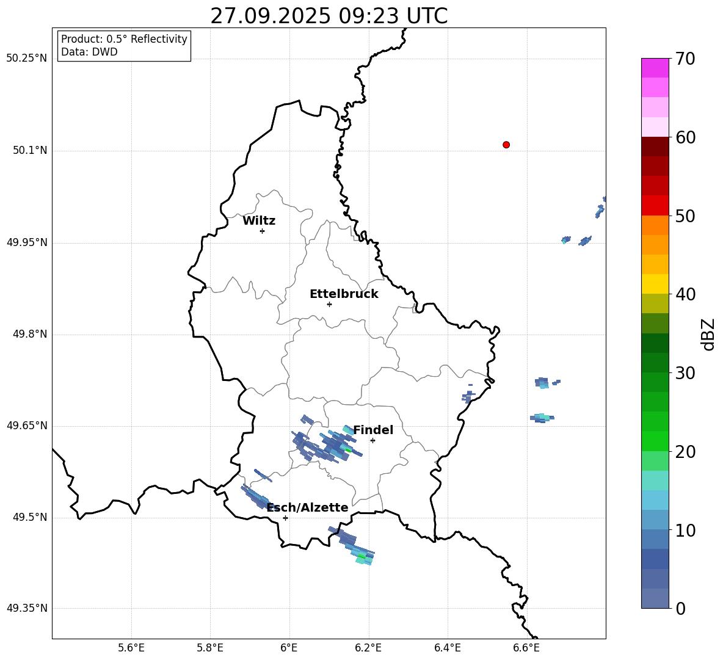Click the orange colorbar swatch below 50

coord(655,225)
